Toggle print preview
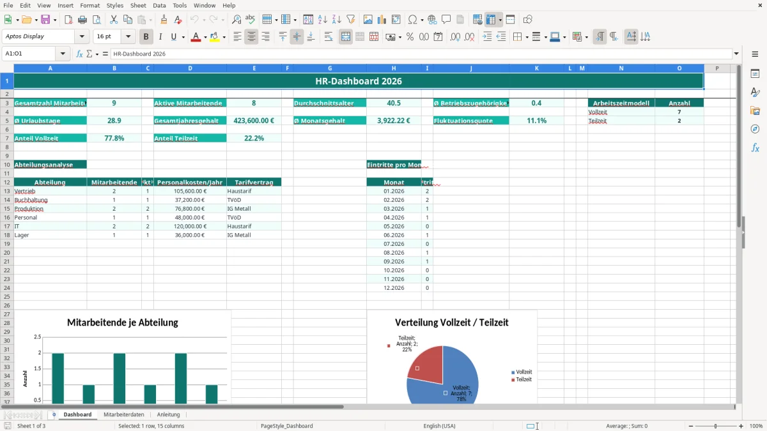 point(96,20)
